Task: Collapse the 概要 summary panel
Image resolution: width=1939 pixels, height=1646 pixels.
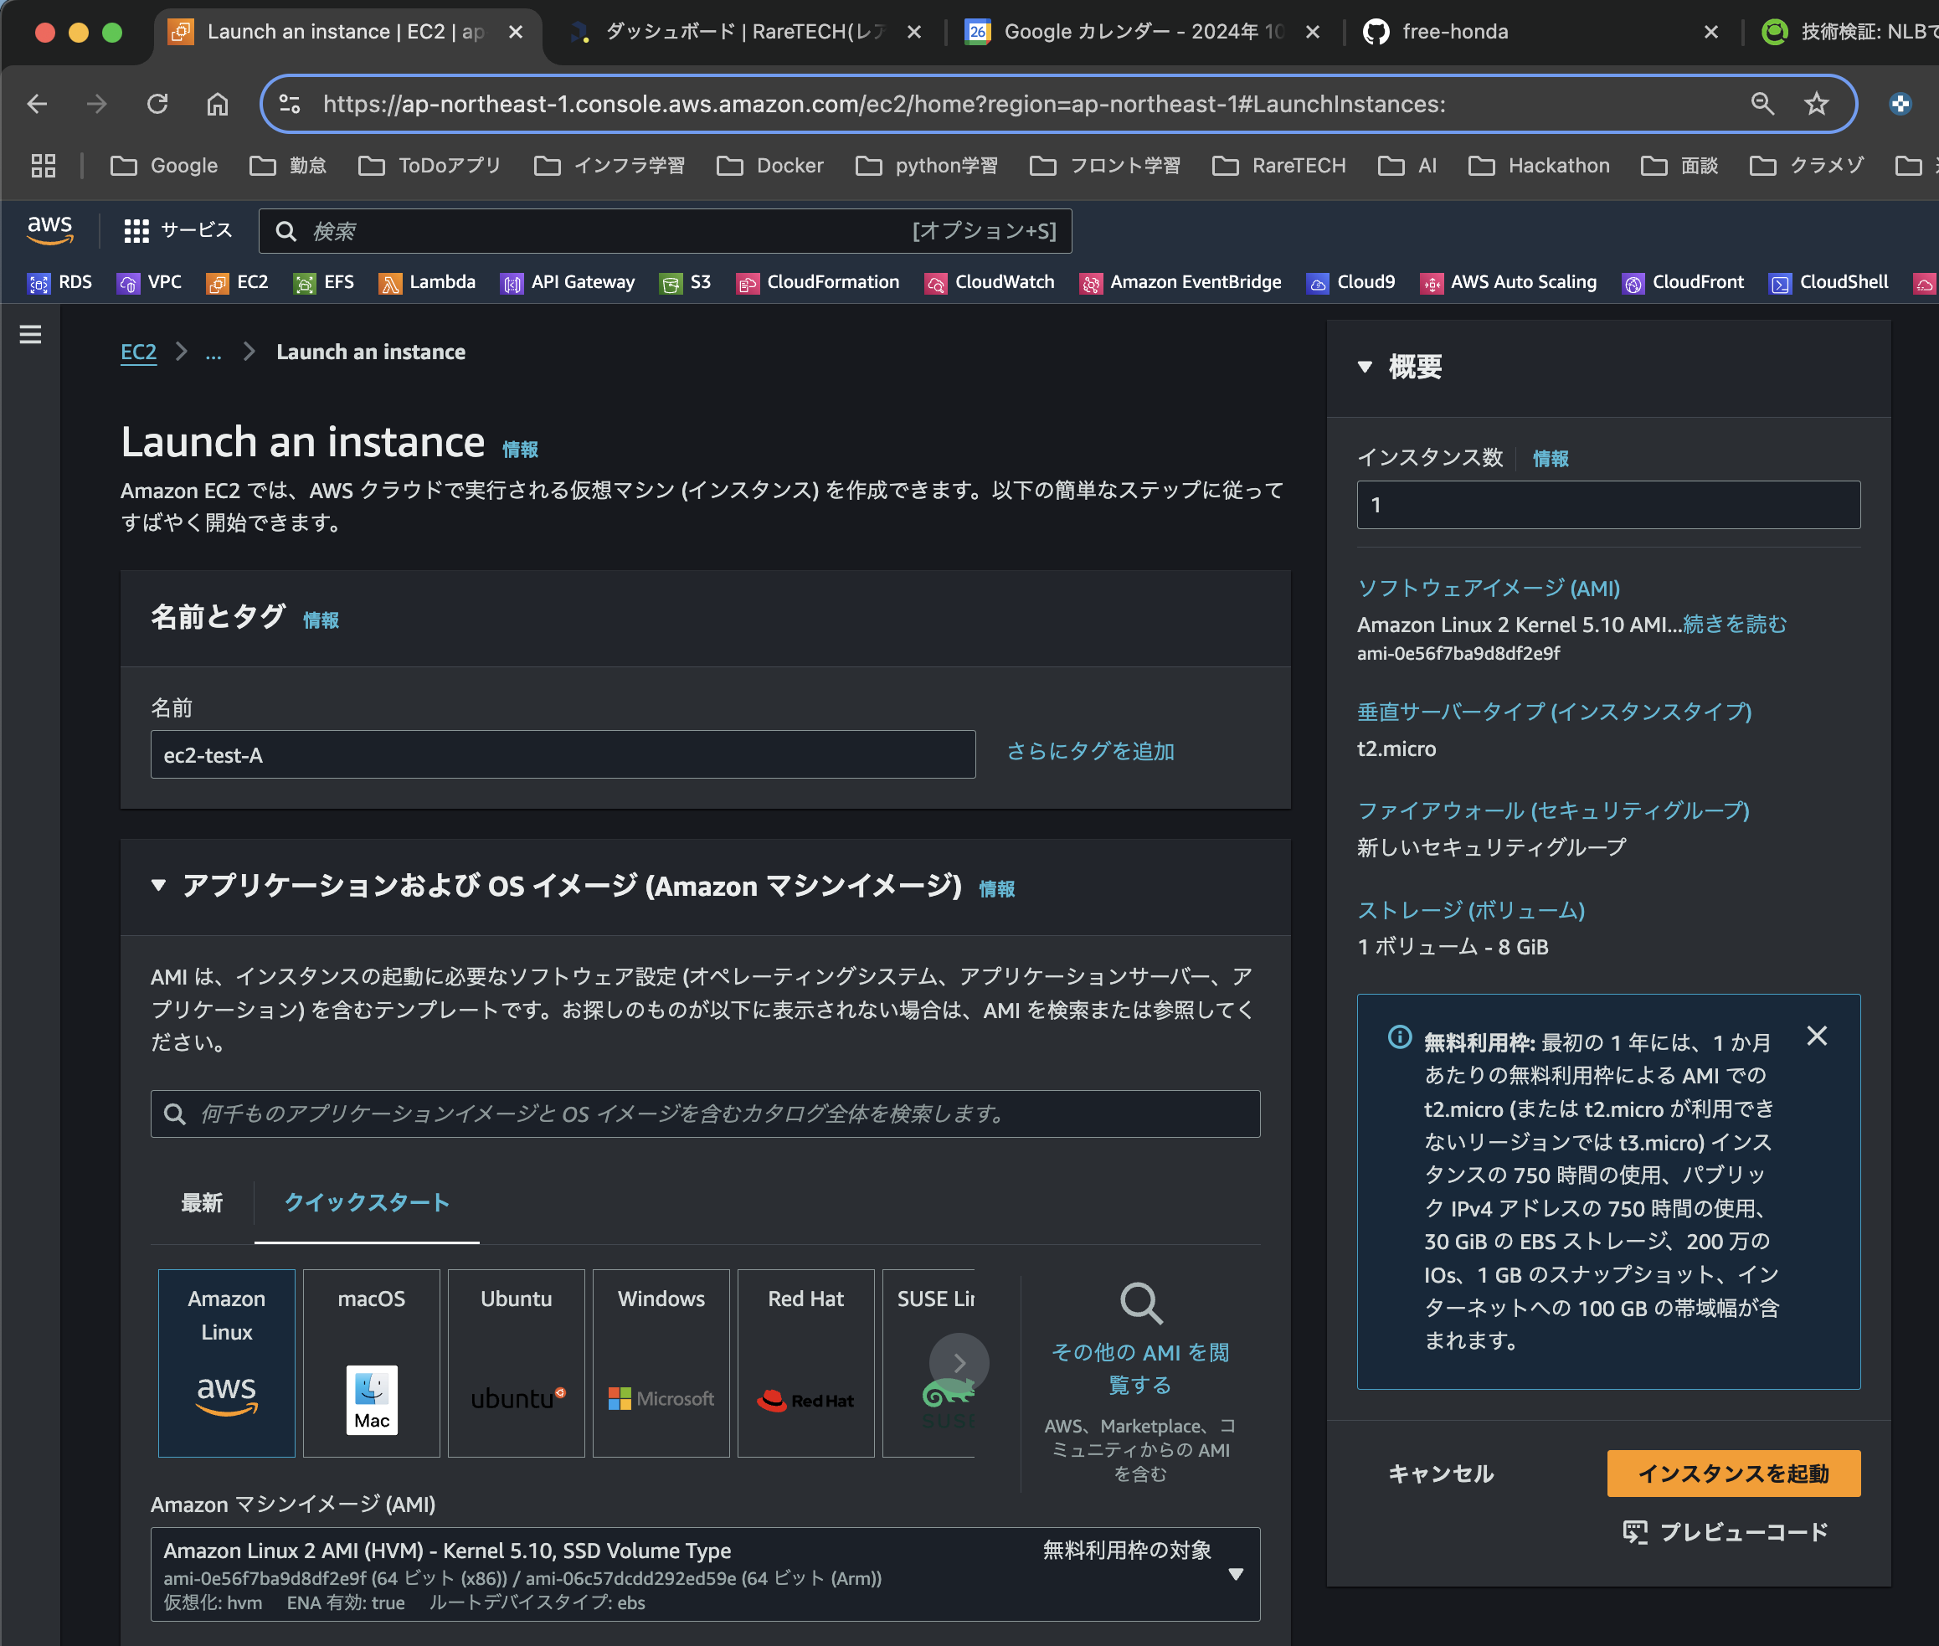Action: (1366, 367)
